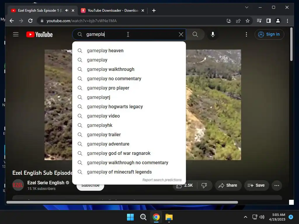Open clock and date 5:05 AM
299x224 pixels.
(x=277, y=217)
